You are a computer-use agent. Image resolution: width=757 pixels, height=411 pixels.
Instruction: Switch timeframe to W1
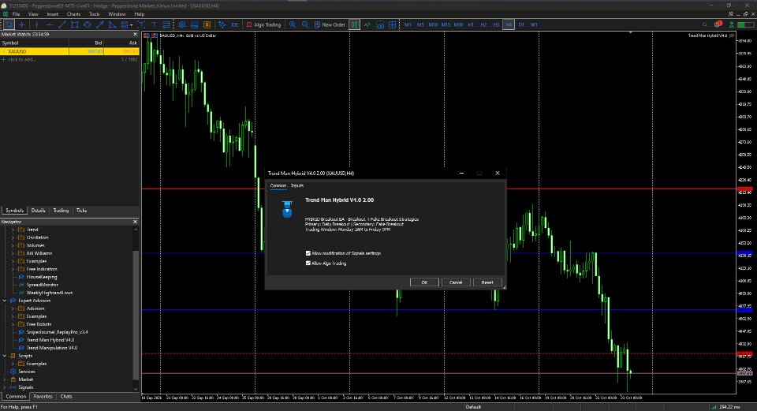[534, 24]
